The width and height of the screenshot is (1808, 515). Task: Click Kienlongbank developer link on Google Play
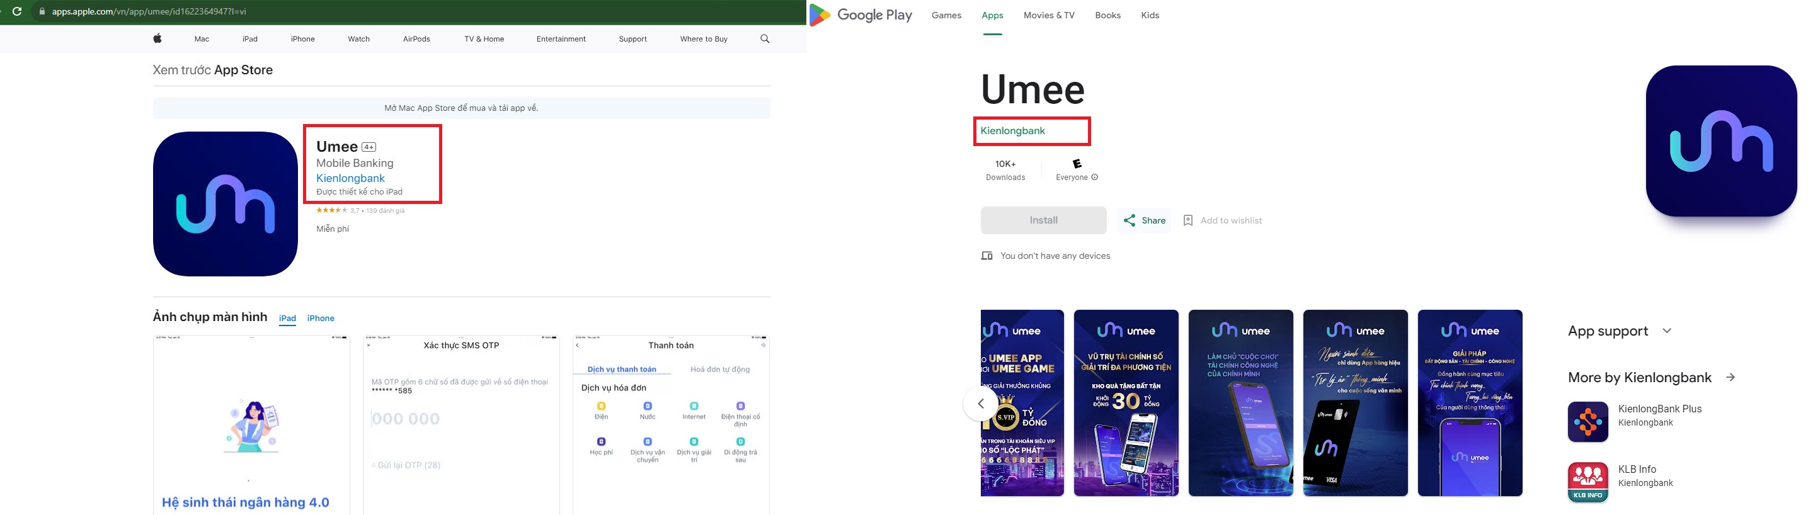tap(1012, 131)
